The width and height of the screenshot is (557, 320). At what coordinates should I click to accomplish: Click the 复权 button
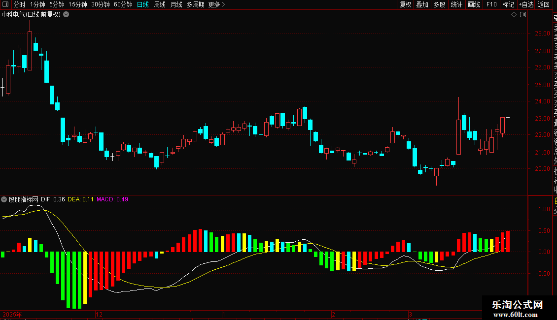point(405,4)
